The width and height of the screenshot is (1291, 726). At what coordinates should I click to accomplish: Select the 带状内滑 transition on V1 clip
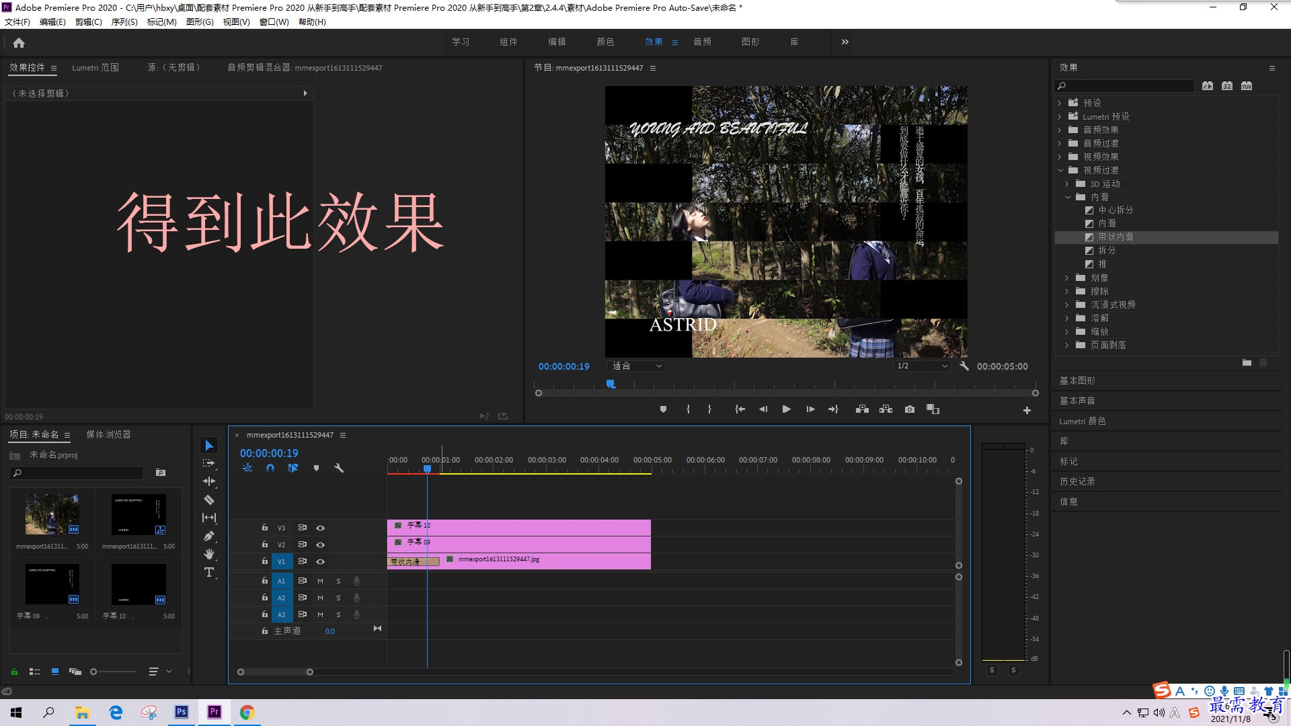413,561
